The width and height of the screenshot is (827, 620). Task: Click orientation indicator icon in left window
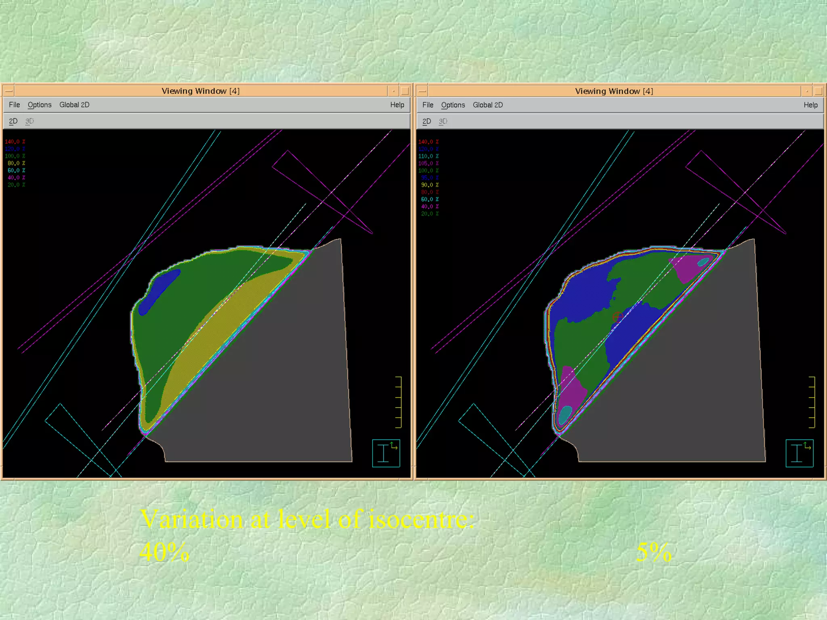pos(386,453)
